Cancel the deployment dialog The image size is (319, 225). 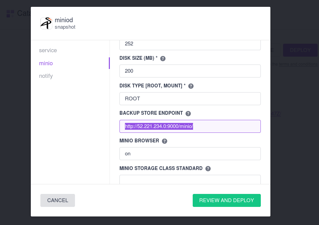point(58,200)
